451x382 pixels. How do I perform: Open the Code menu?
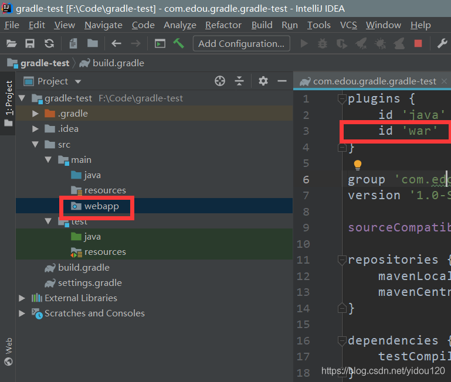click(143, 25)
